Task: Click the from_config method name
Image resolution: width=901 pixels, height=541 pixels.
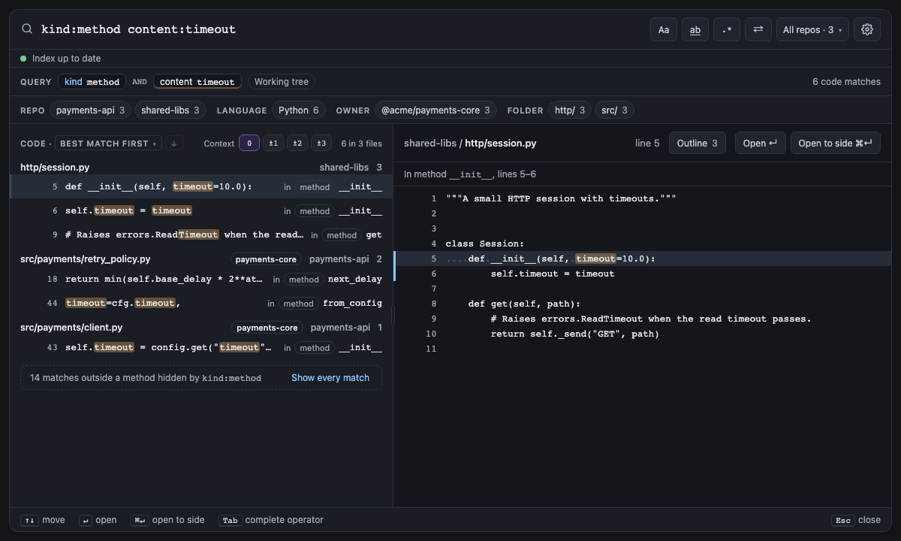Action: click(x=352, y=304)
